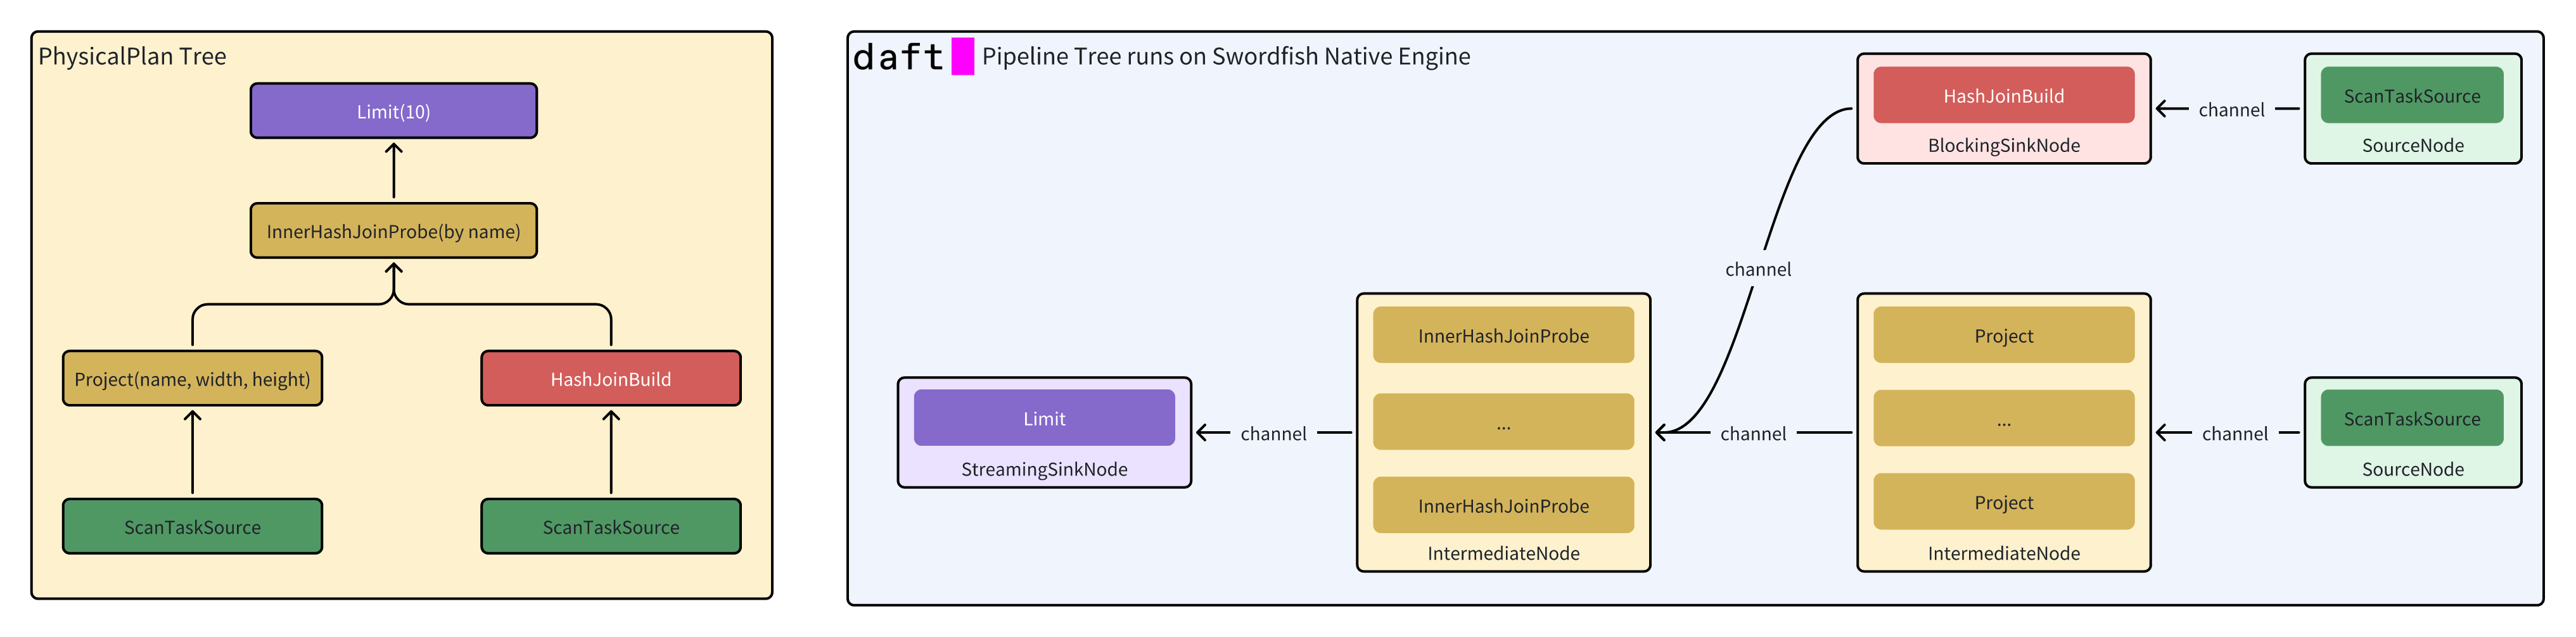The height and width of the screenshot is (637, 2576).
Task: Click the StreamingSinkNode label
Action: click(x=1044, y=469)
